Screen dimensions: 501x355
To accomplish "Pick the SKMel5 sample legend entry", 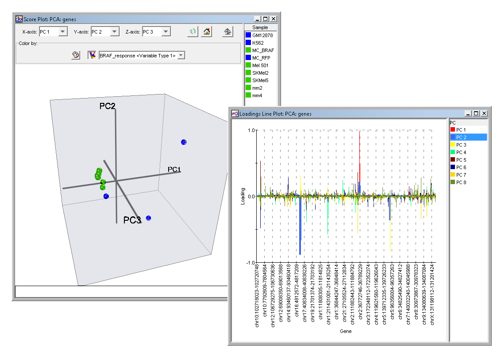I will [260, 80].
